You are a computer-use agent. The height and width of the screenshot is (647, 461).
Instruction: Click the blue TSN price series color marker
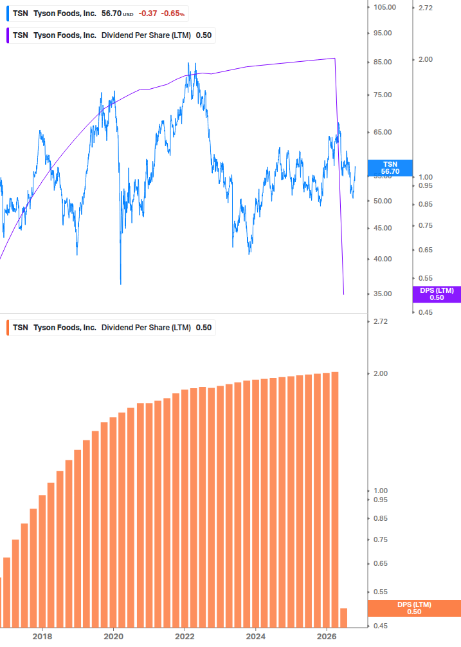pos(8,14)
